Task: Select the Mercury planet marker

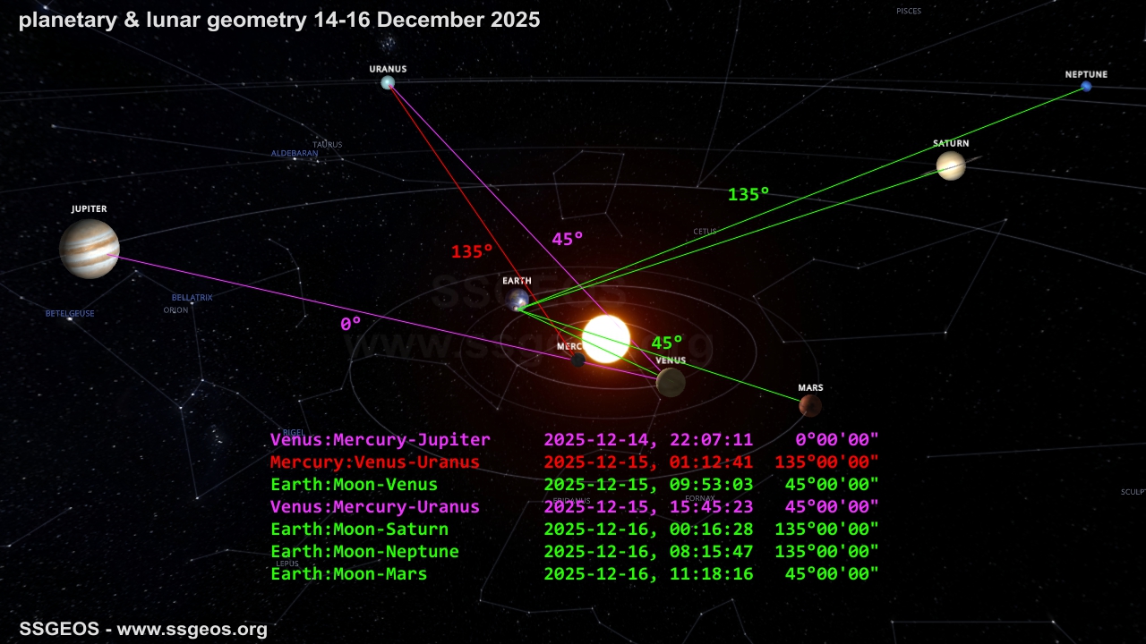Action: point(577,360)
